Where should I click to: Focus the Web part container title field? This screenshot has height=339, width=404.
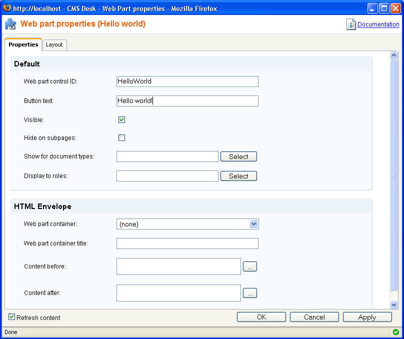pos(187,243)
